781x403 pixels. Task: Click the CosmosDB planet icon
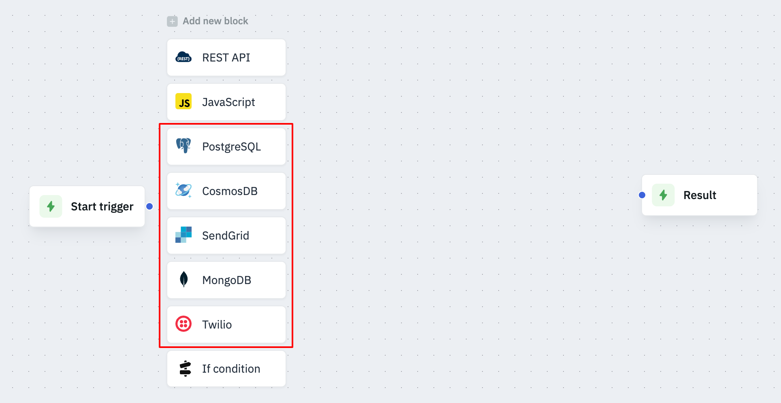click(184, 191)
